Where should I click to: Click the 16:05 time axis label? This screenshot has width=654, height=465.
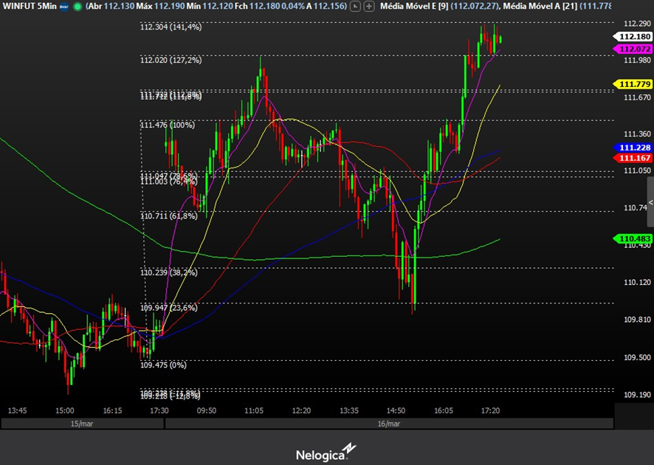[444, 411]
